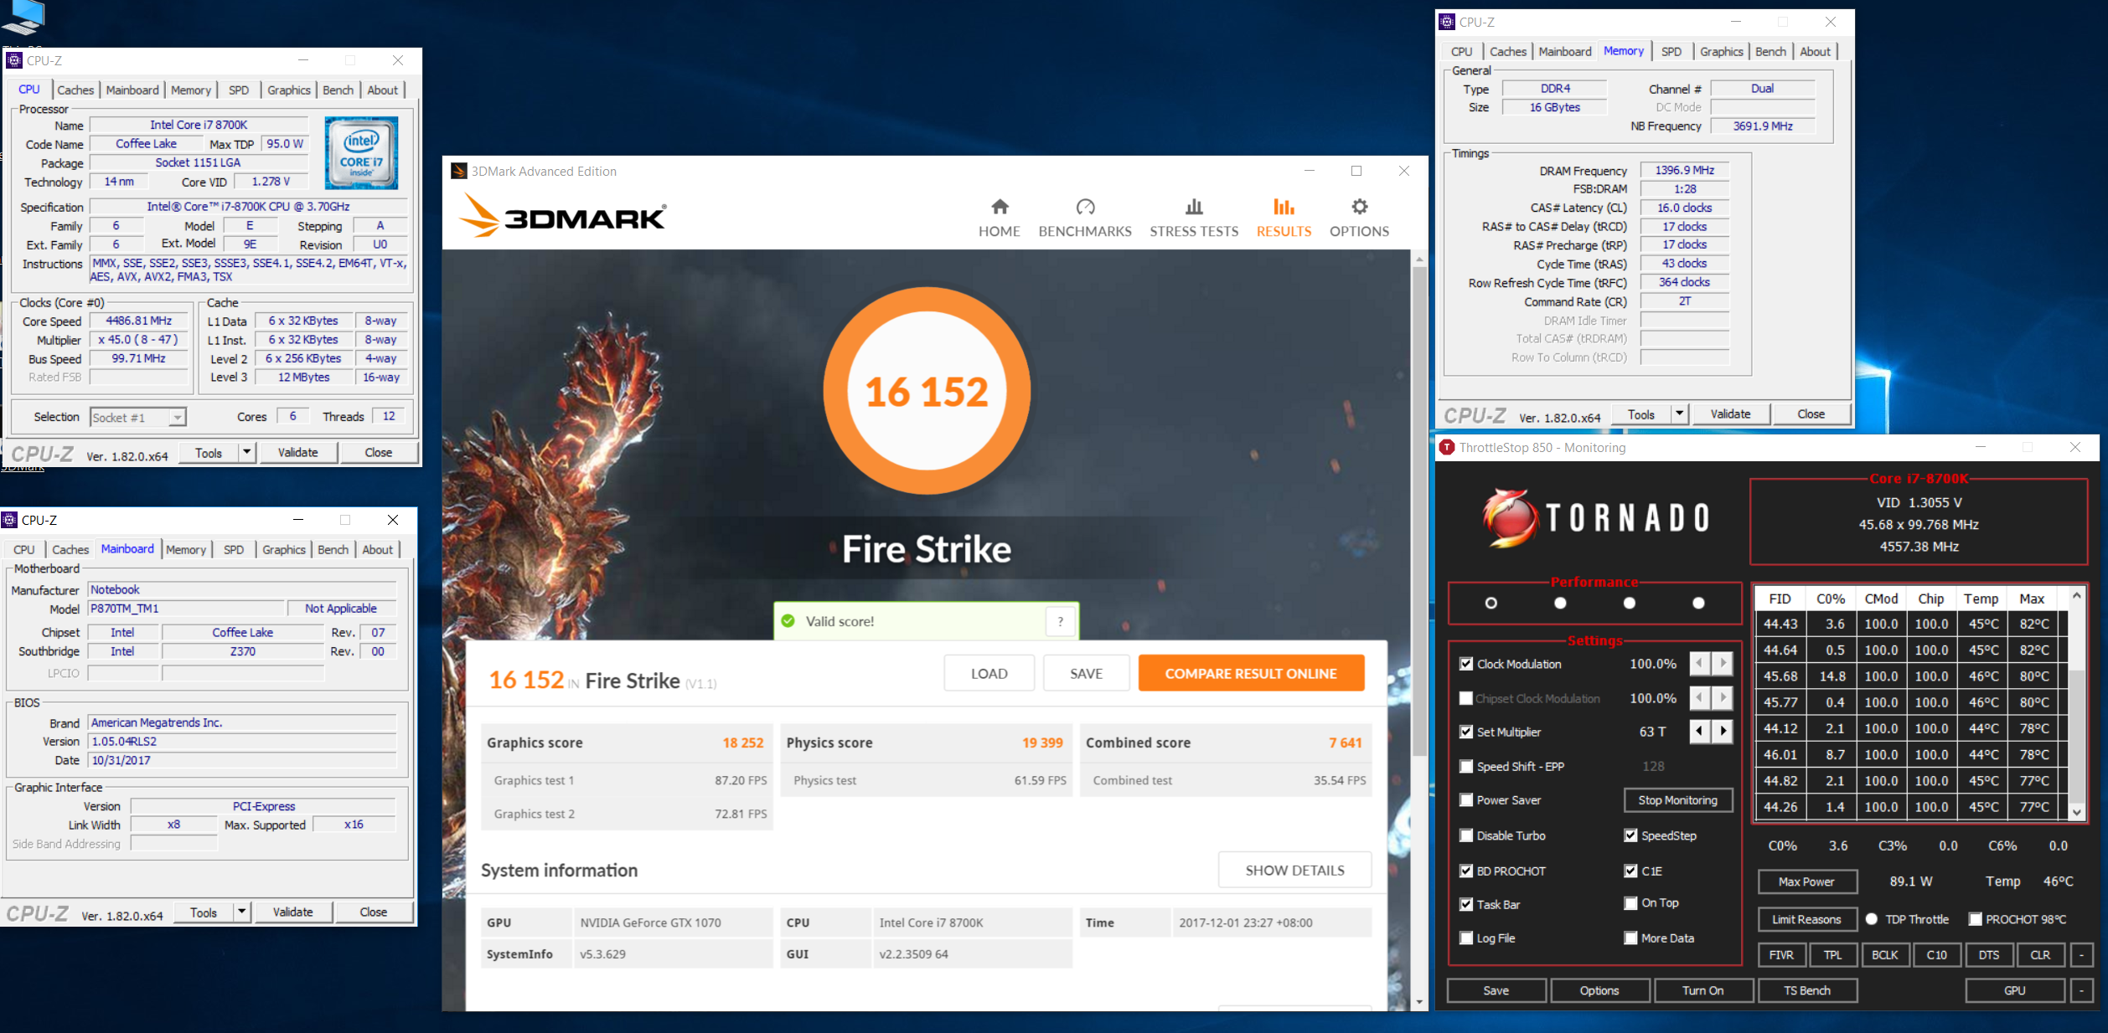The image size is (2108, 1033).
Task: Click minus button next to GPU
Action: 2081,990
